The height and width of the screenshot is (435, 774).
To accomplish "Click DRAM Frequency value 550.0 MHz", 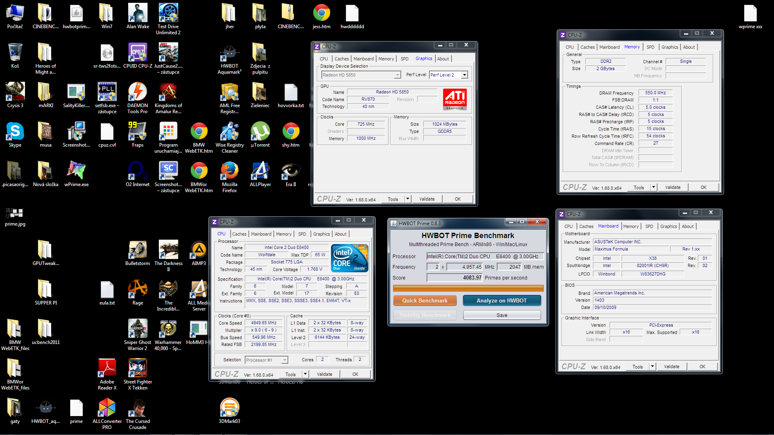I will coord(655,93).
